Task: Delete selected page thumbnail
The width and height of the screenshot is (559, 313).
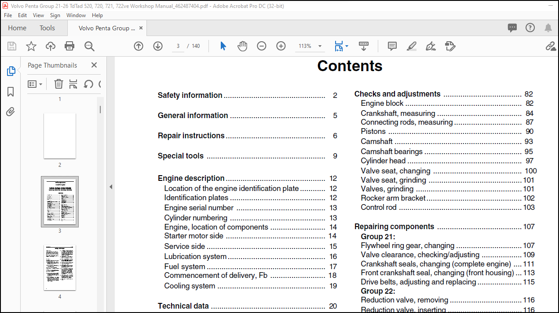Action: point(58,84)
